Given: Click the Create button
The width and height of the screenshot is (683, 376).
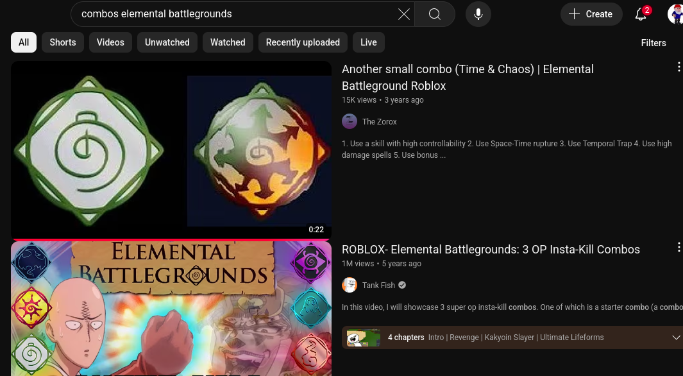Looking at the screenshot, I should click(x=591, y=14).
